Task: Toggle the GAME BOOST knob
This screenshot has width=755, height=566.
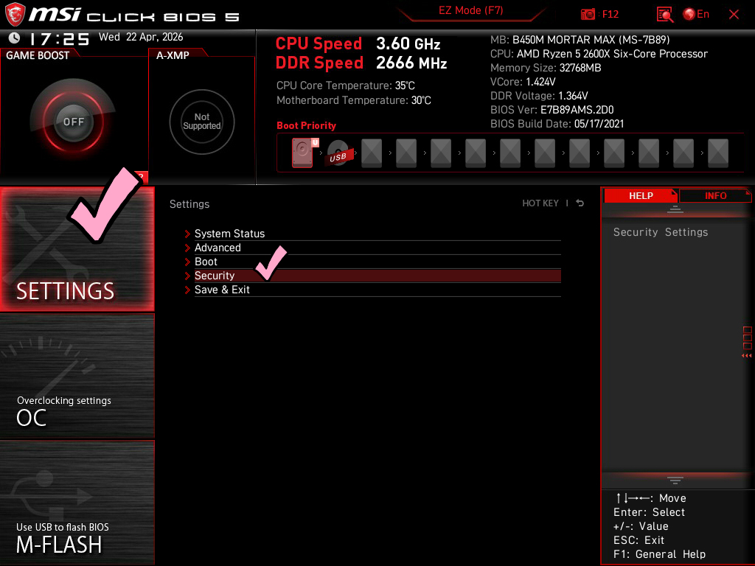Action: coord(73,122)
